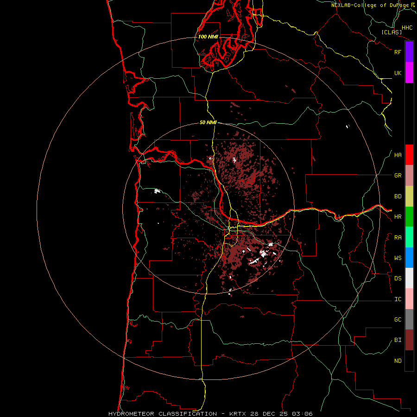Click the "50 NMI" range ring label
The height and width of the screenshot is (417, 417).
click(x=208, y=122)
